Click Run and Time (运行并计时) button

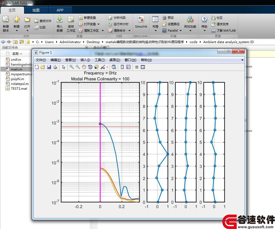tap(119, 24)
